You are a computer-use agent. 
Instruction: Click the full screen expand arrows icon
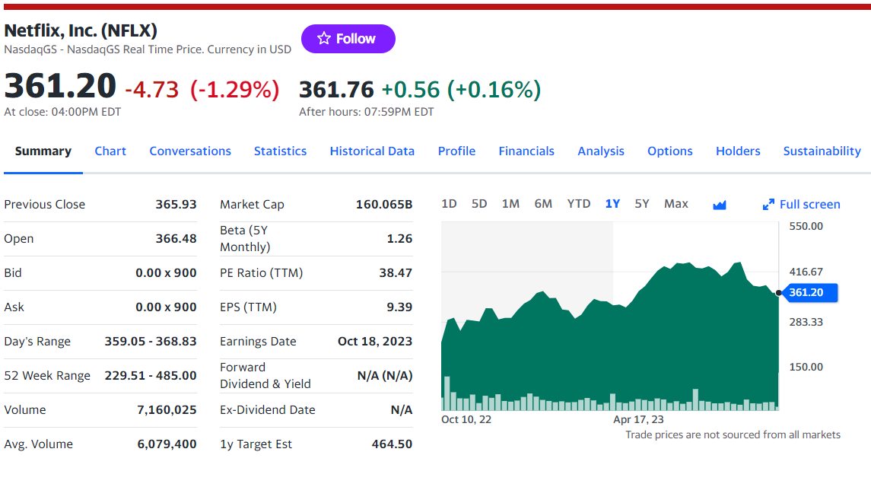click(768, 205)
